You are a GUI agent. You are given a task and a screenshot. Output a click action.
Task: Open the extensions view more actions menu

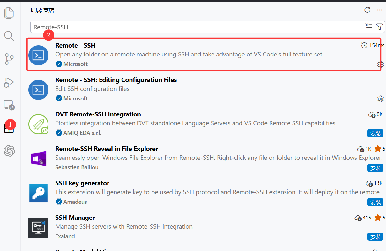pos(380,10)
